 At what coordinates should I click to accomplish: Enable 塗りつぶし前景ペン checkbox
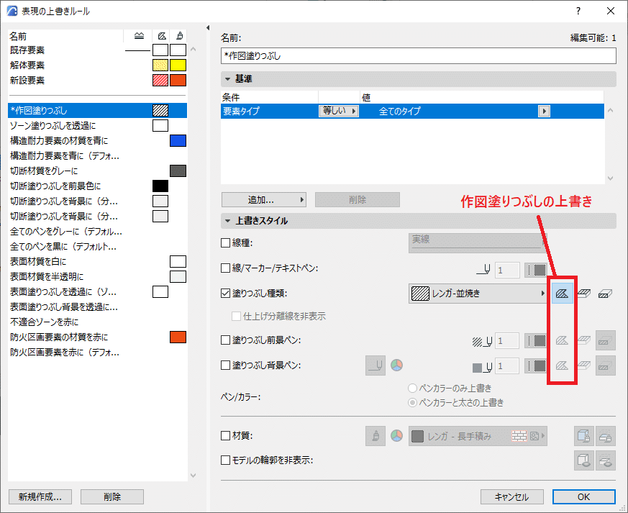pyautogui.click(x=225, y=340)
